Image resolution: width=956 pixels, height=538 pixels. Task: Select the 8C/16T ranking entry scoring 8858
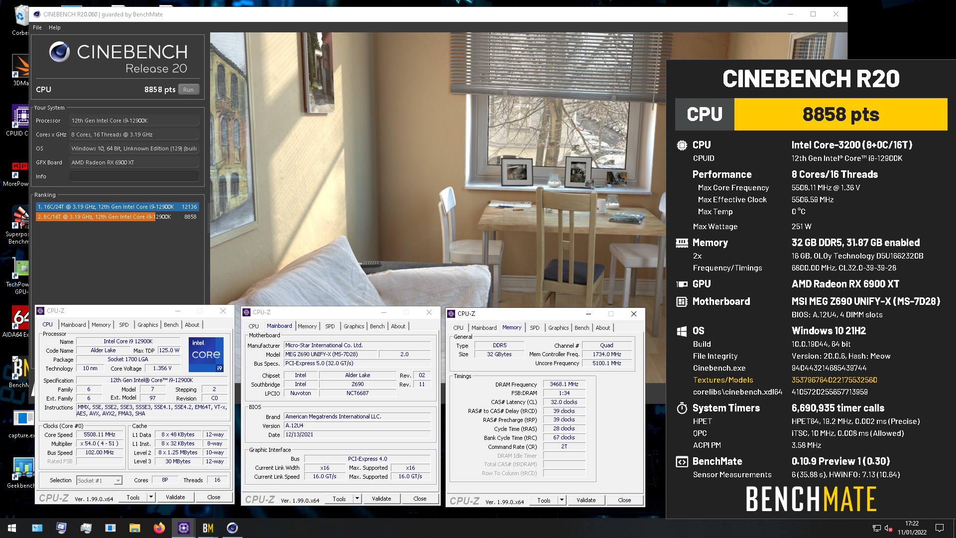[x=118, y=217]
